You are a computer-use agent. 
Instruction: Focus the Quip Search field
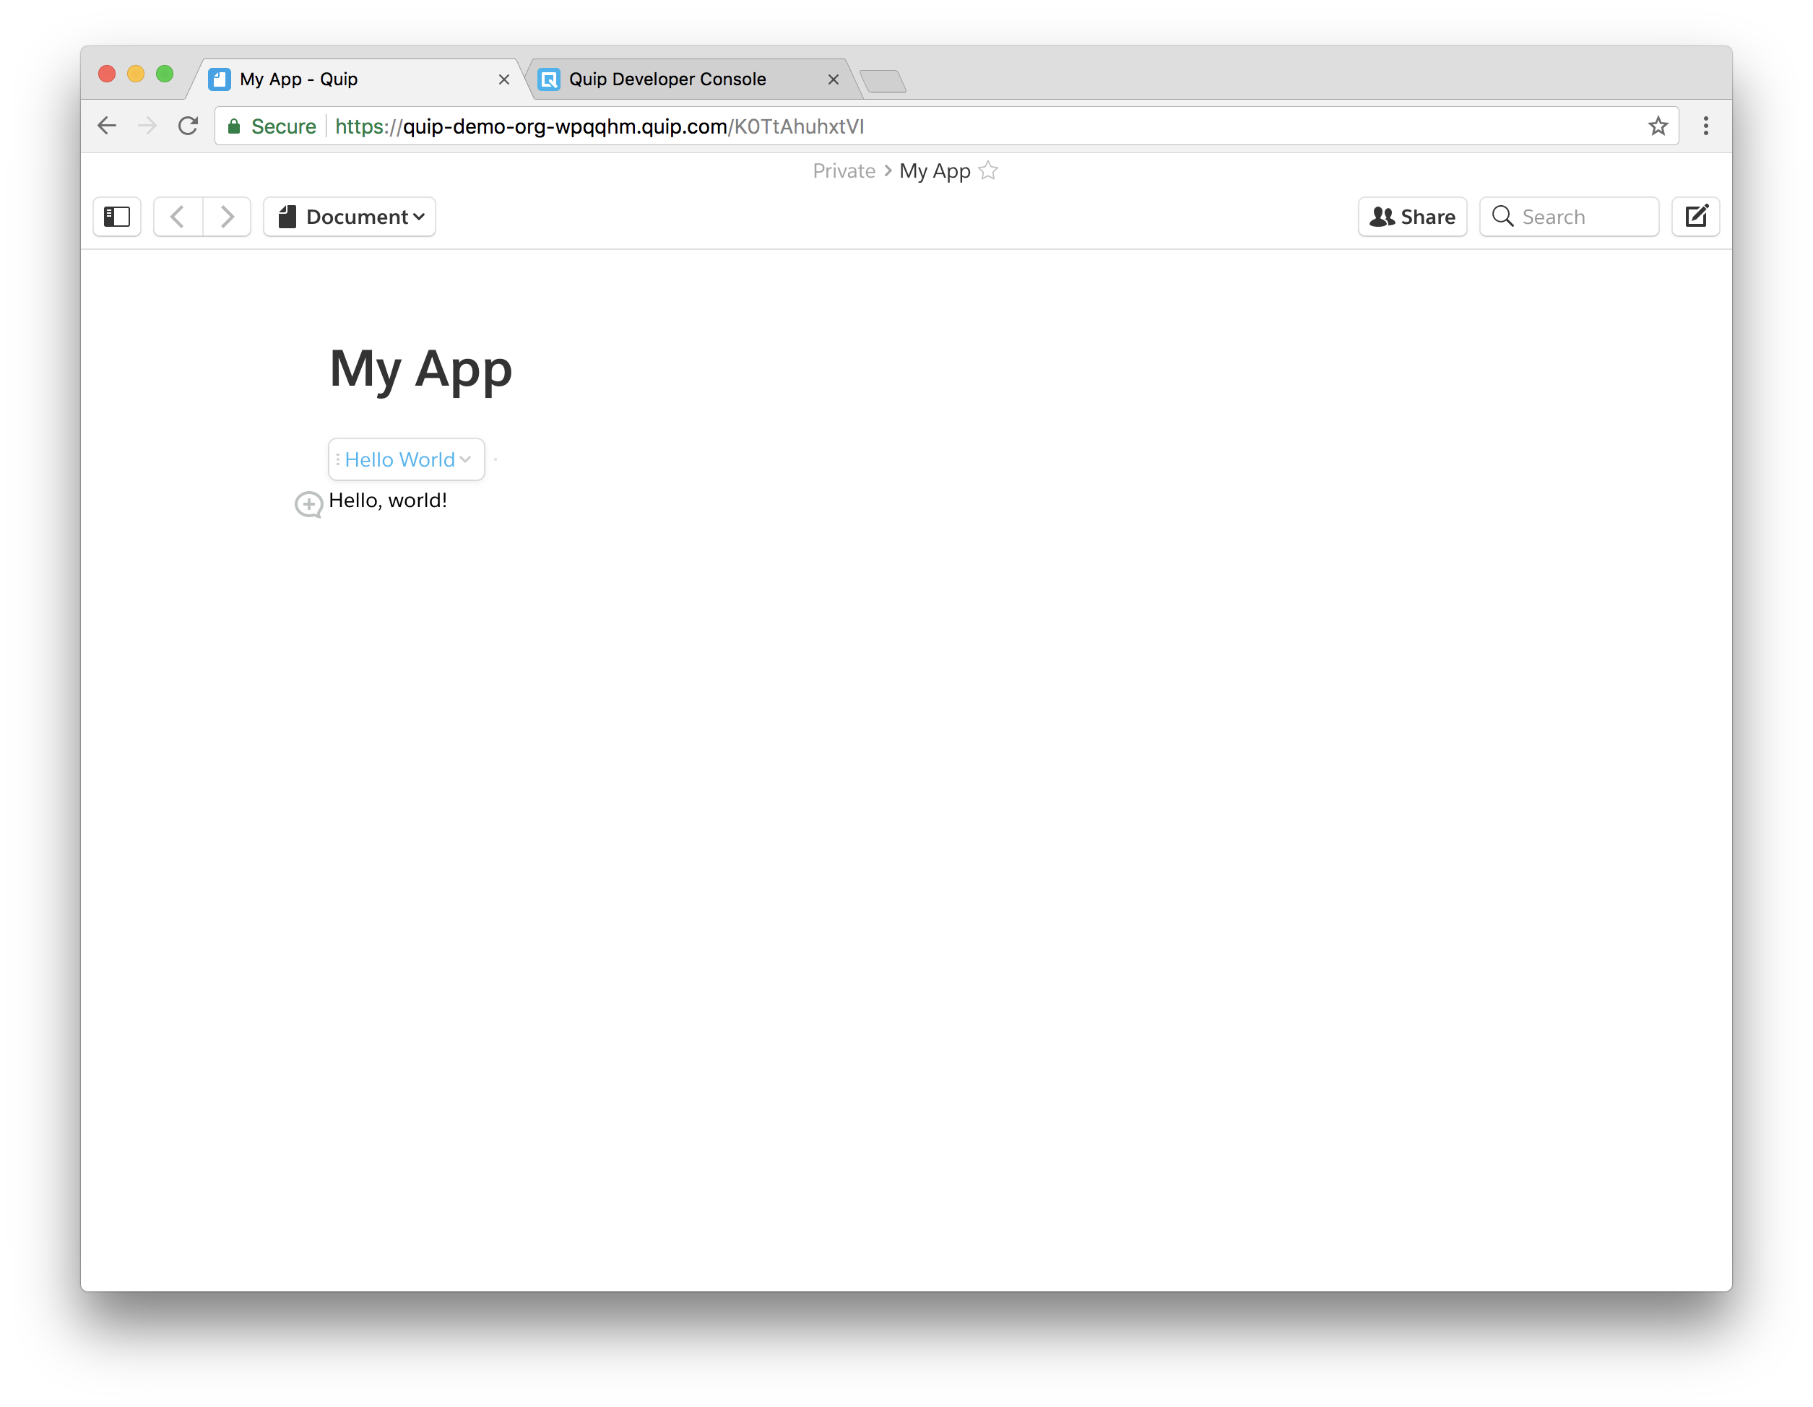[x=1569, y=217]
